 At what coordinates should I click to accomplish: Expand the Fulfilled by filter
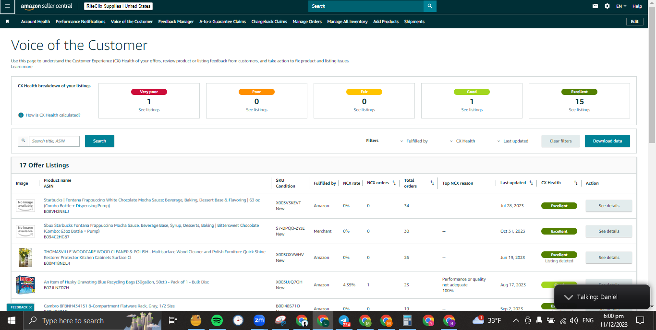[414, 141]
